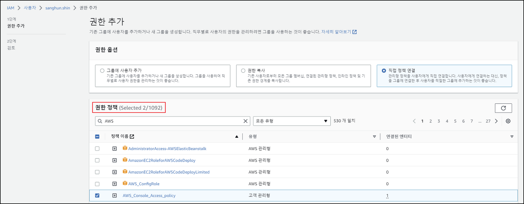Open AmazonEC2RoleforAWSCodeDeploy policy link
The width and height of the screenshot is (524, 204).
coord(162,160)
